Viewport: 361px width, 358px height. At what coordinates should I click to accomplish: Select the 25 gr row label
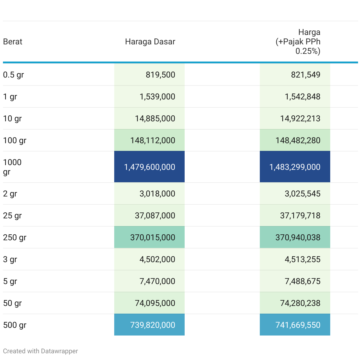click(12, 216)
